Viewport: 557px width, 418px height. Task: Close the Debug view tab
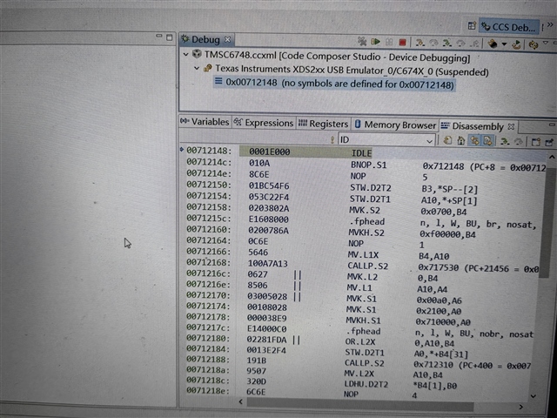pyautogui.click(x=227, y=39)
